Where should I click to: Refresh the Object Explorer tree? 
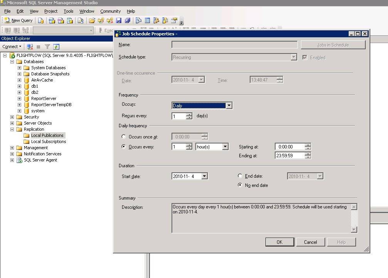tap(56, 47)
